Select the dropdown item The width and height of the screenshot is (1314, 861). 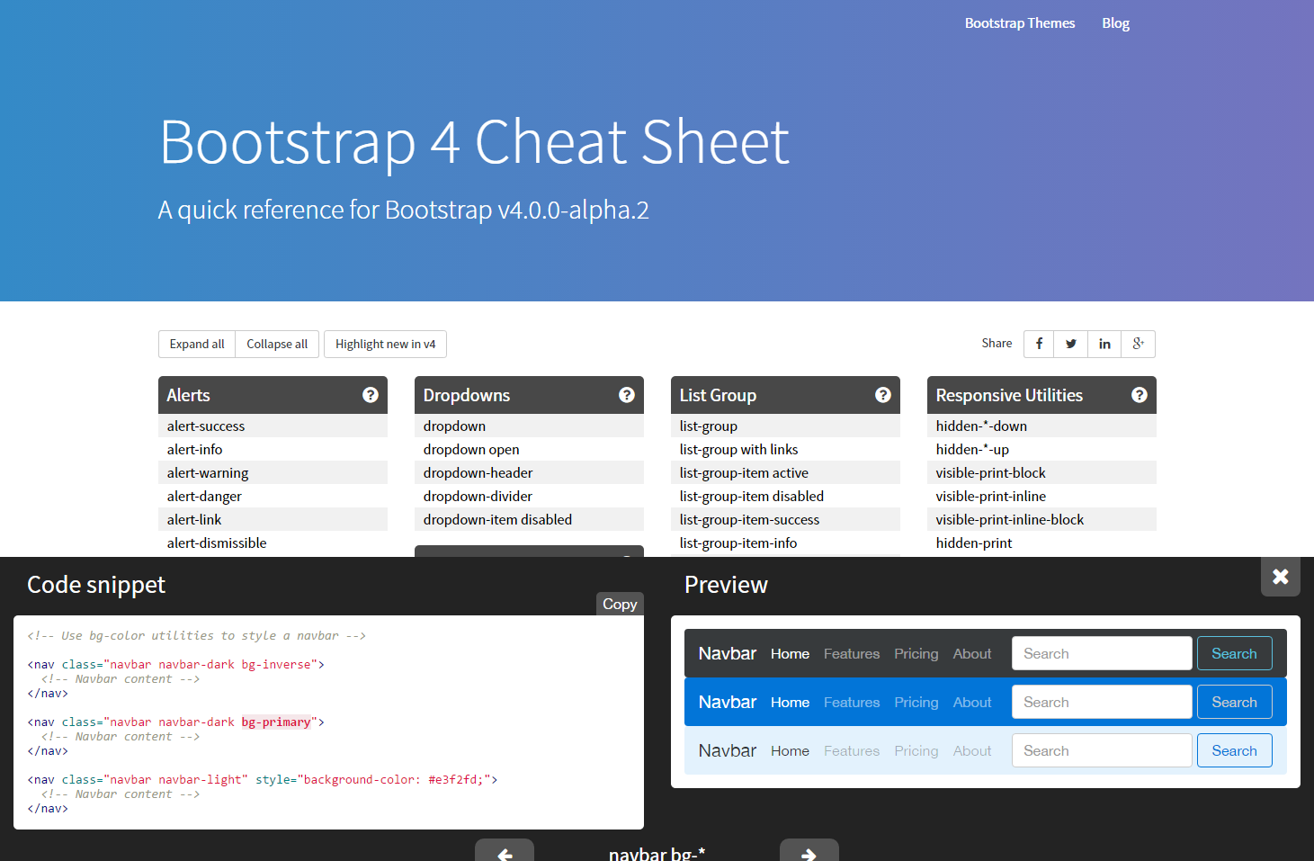529,426
